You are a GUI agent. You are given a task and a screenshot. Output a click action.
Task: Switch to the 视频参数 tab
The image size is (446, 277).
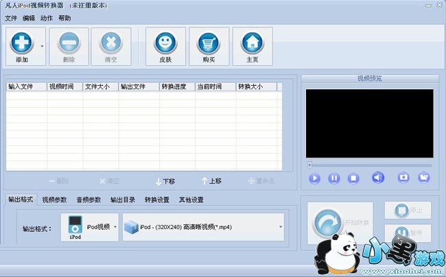54,200
